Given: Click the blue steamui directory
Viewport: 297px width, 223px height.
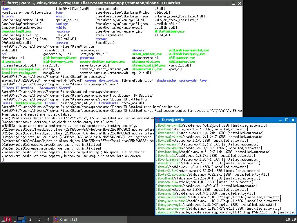Looking at the screenshot, I should pos(102,39).
